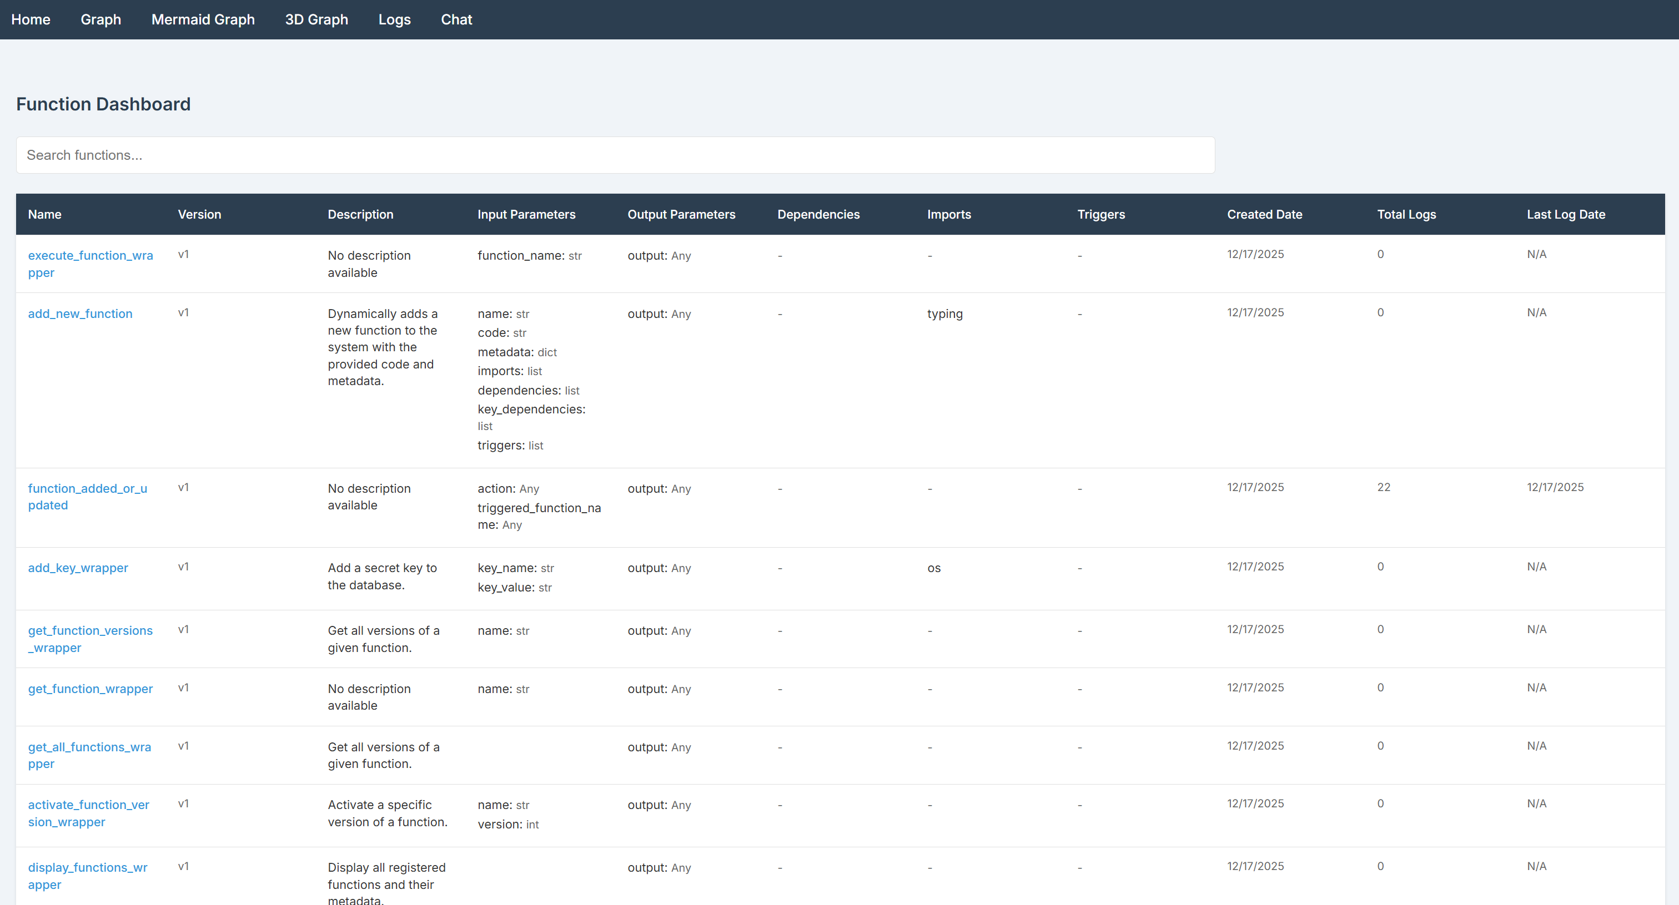Open the execute_function_wrapper function details
The width and height of the screenshot is (1679, 905).
coord(91,264)
